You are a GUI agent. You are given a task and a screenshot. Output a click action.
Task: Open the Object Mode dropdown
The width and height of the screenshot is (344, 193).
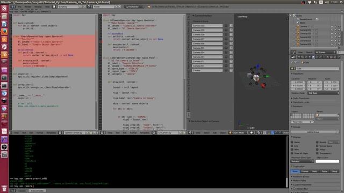(239, 132)
